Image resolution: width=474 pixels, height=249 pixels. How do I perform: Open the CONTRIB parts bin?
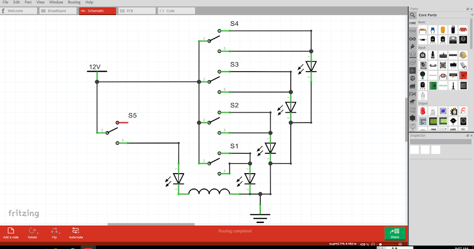coord(413,110)
